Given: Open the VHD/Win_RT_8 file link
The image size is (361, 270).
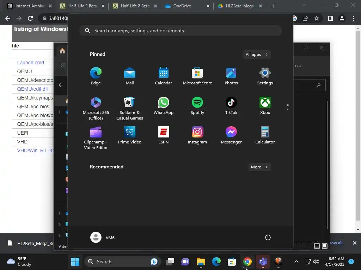Looking at the screenshot, I should (x=35, y=150).
